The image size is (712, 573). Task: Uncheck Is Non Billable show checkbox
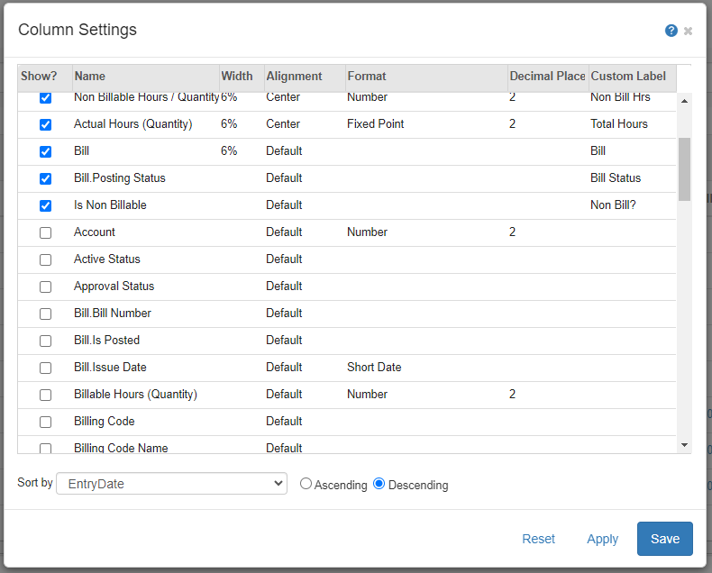[45, 205]
